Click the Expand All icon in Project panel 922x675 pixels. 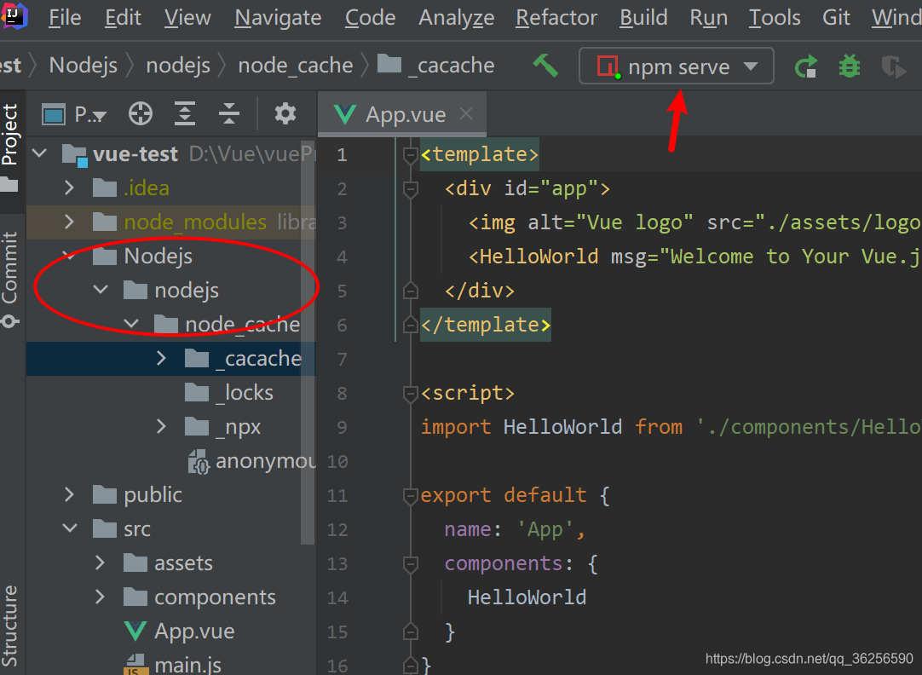185,113
